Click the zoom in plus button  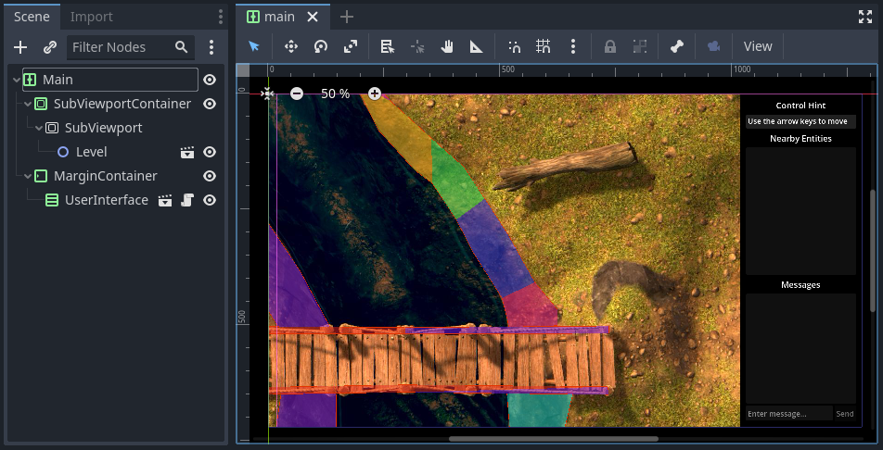coord(375,94)
